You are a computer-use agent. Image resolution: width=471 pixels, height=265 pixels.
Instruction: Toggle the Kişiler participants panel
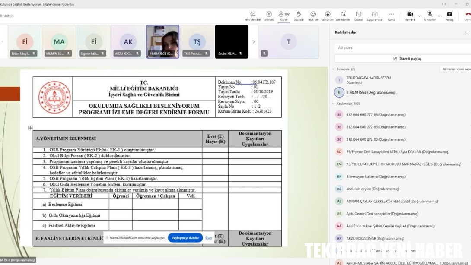pyautogui.click(x=284, y=16)
